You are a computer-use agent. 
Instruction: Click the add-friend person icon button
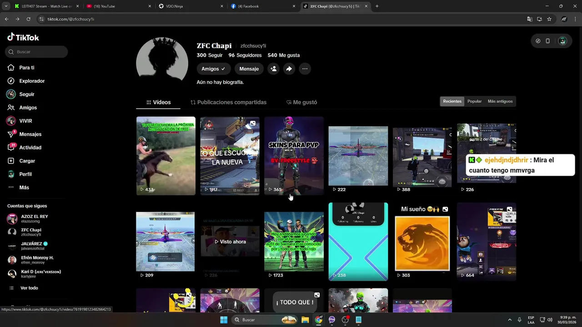[273, 69]
